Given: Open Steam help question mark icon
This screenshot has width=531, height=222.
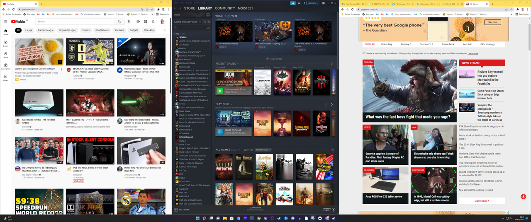Looking at the screenshot, I should 304,3.
